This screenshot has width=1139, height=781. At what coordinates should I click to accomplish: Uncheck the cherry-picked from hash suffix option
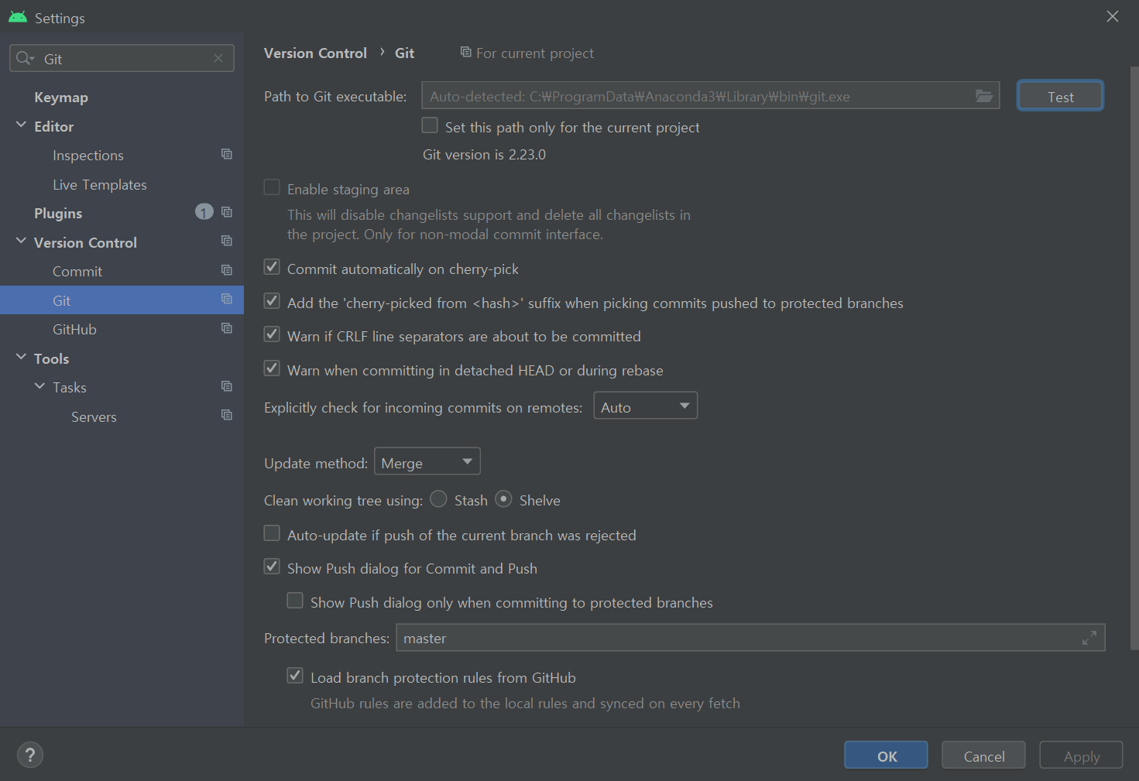(x=272, y=301)
